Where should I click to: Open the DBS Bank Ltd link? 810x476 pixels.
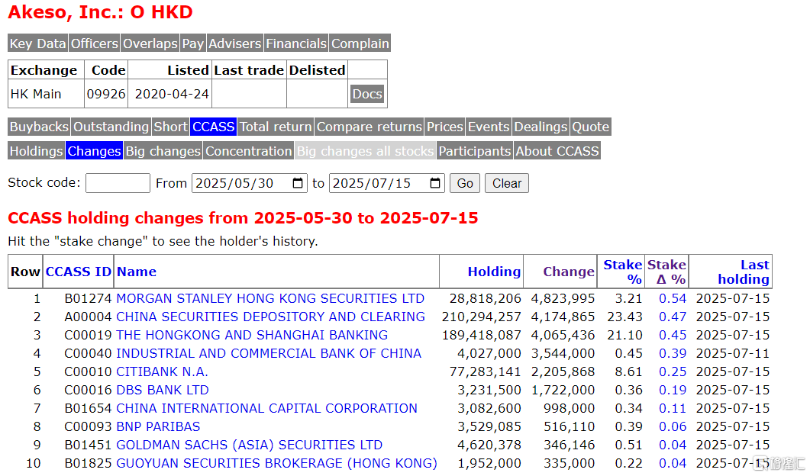point(163,390)
